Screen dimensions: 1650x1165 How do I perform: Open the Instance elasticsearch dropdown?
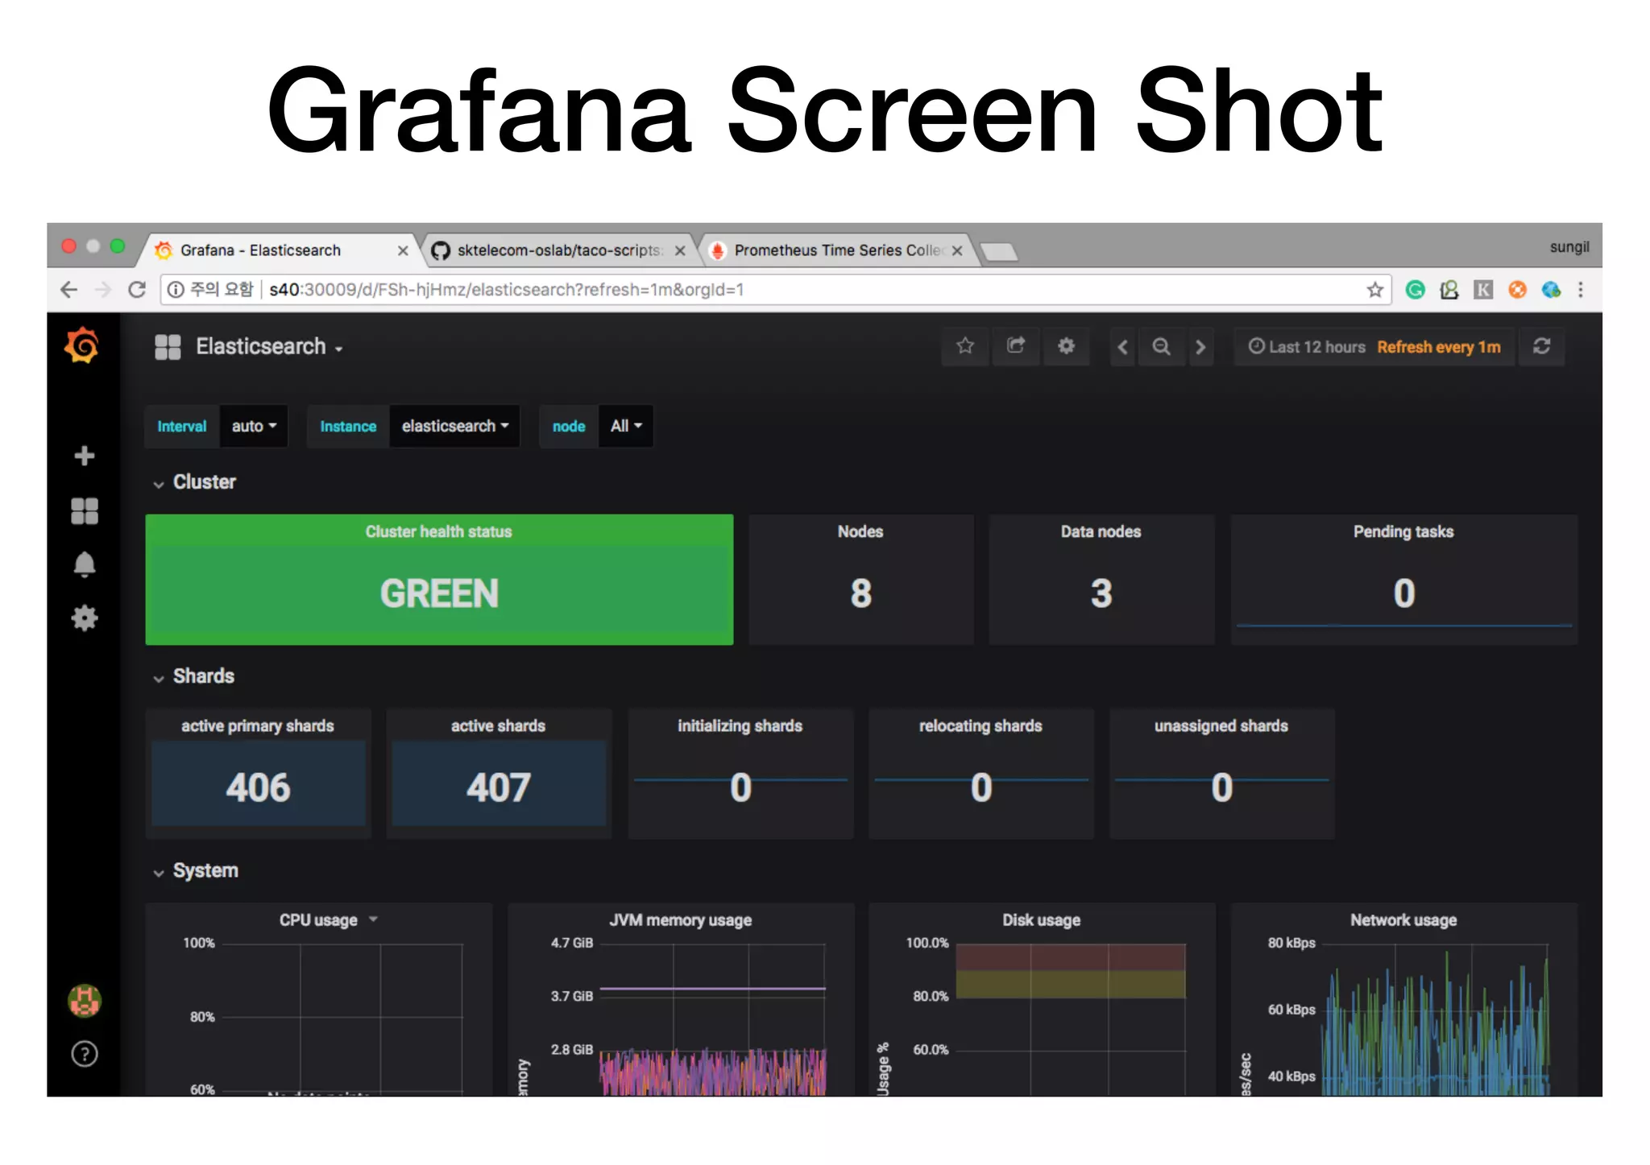454,426
